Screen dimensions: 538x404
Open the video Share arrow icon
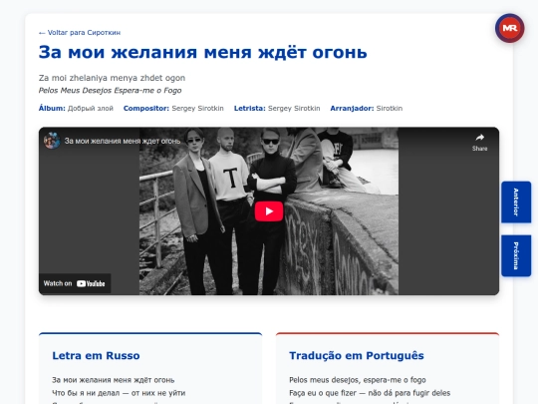(479, 142)
